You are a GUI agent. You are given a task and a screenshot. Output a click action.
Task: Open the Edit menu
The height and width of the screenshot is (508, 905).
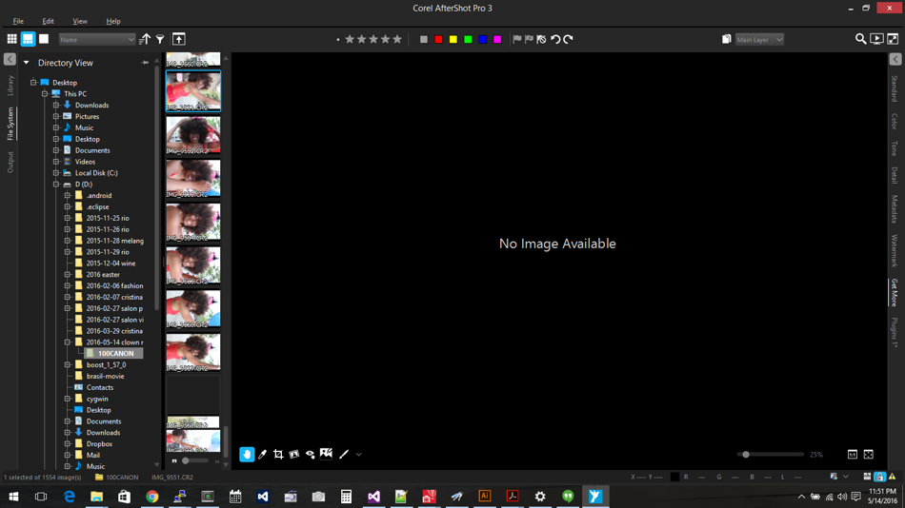coord(48,21)
